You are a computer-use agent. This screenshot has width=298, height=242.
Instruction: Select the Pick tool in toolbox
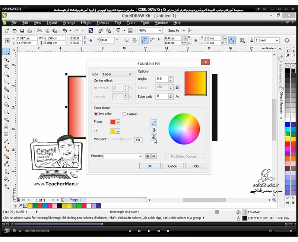tap(6, 51)
